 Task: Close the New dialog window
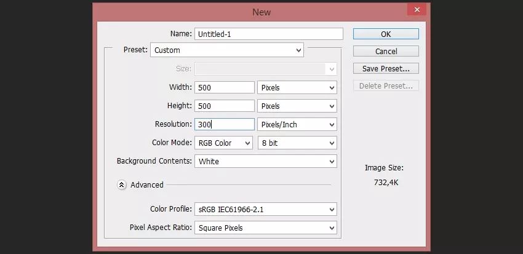417,10
